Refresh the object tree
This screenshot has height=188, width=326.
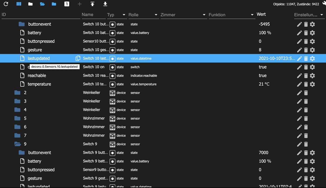click(x=6, y=4)
